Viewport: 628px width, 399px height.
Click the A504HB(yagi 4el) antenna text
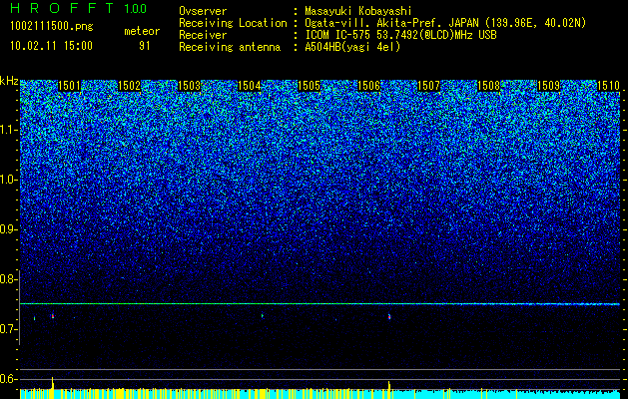pos(352,47)
